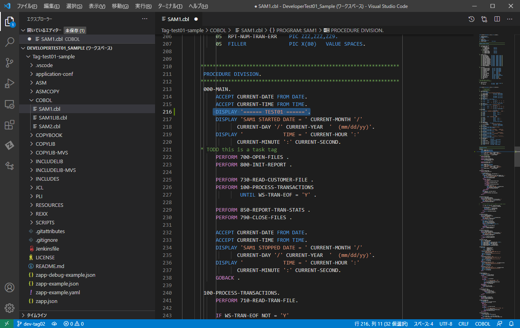The width and height of the screenshot is (520, 328).
Task: Open the Extensions view
Action: (x=10, y=125)
